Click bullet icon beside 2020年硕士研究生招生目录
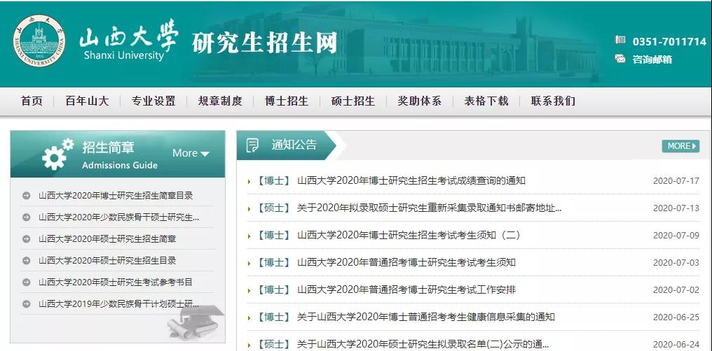Image resolution: width=712 pixels, height=351 pixels. [27, 261]
